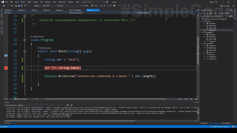Click the editor horizontal scrollbar

point(106,99)
